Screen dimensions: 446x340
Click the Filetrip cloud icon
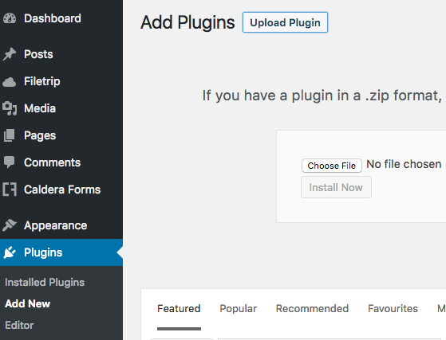10,82
